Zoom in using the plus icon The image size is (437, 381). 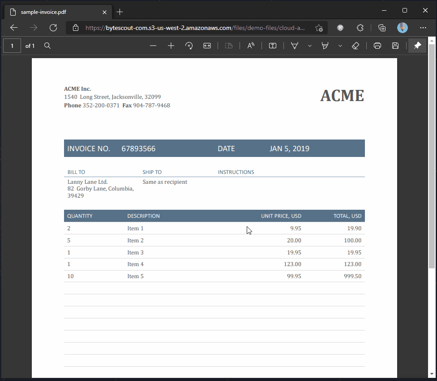pos(171,46)
